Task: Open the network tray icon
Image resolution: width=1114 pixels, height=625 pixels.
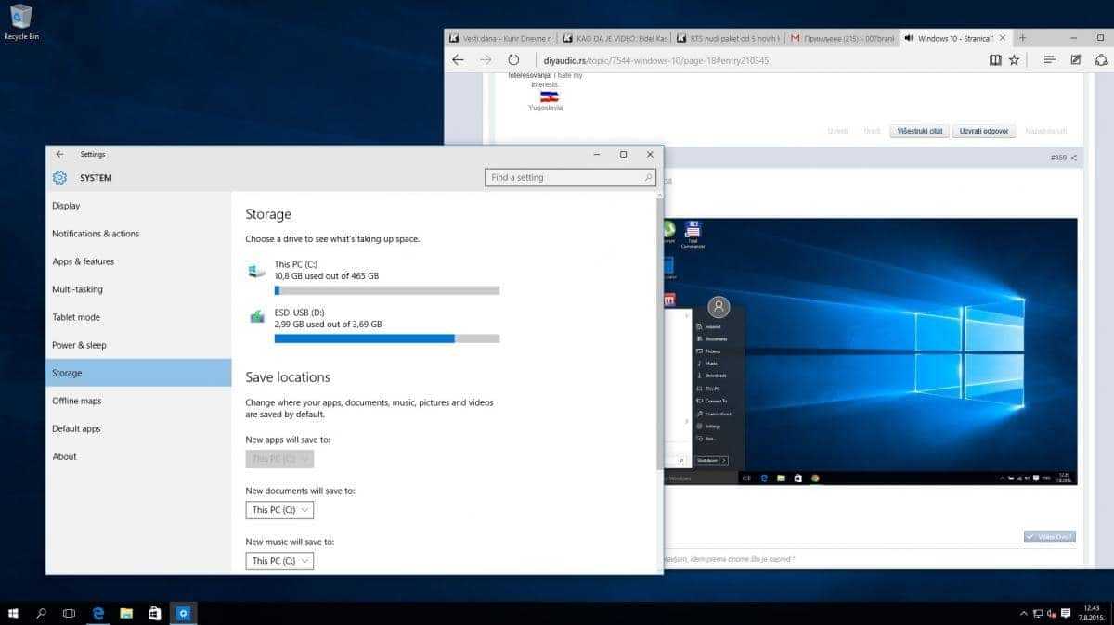Action: coord(1037,613)
